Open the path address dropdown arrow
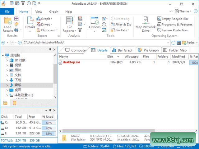199x149 pixels. pyautogui.click(x=168, y=43)
